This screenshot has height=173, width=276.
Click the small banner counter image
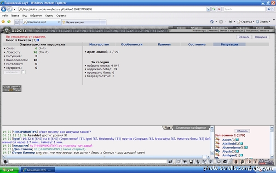point(12,89)
